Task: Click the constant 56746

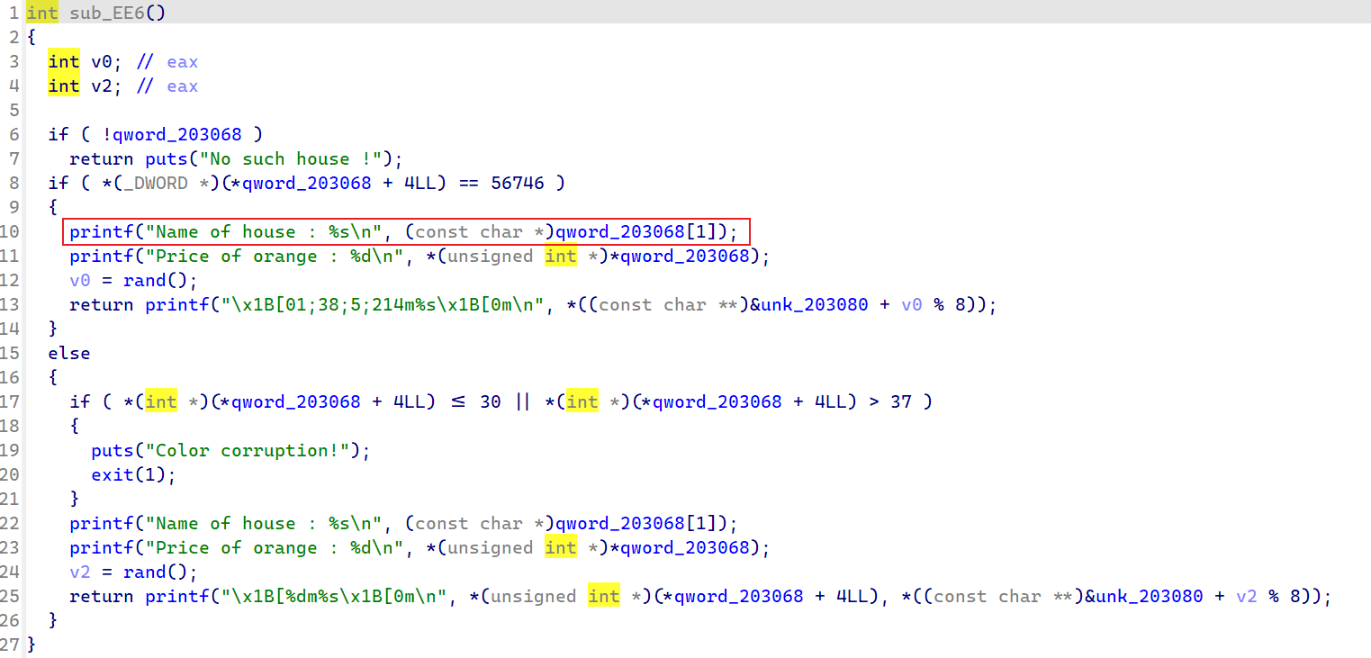Action: [518, 183]
